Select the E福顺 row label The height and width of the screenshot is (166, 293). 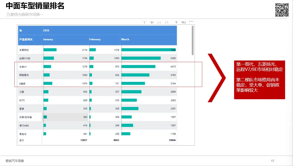pyautogui.click(x=22, y=84)
